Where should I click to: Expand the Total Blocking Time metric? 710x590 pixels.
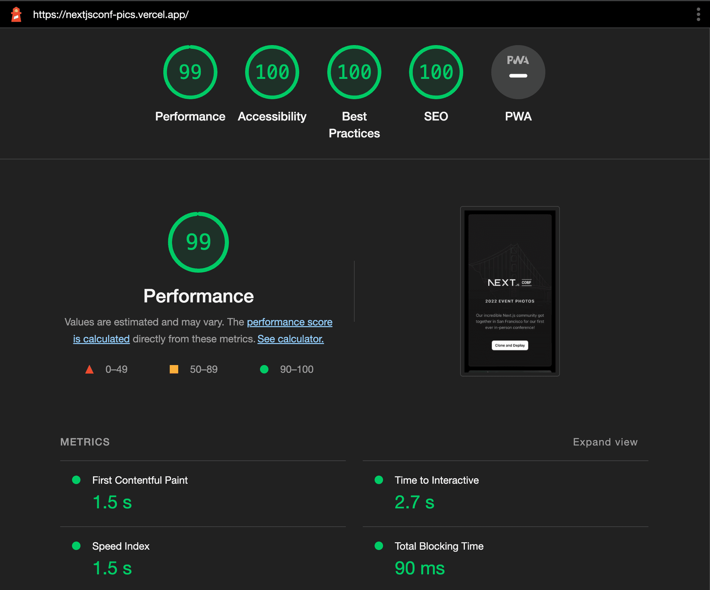439,546
